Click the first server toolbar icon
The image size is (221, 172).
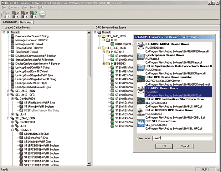tap(7, 14)
